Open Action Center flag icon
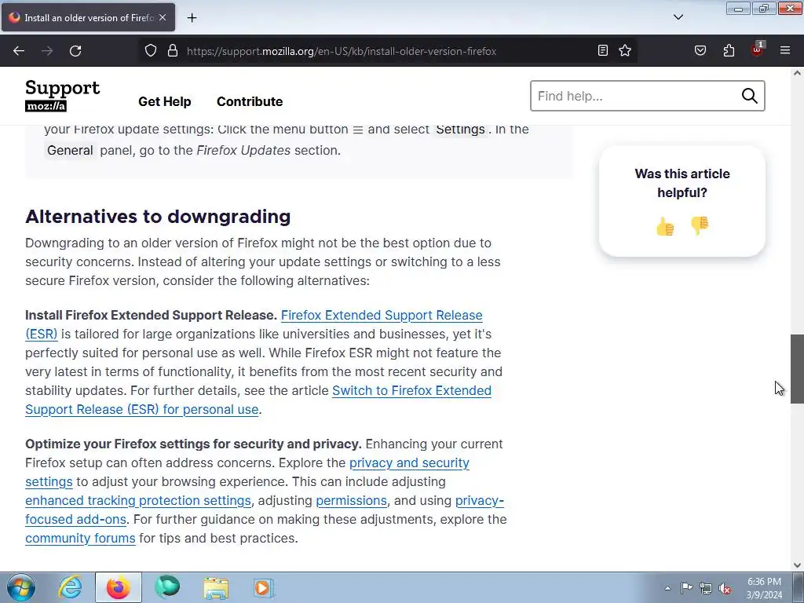Viewport: 804px width, 603px height. click(686, 588)
